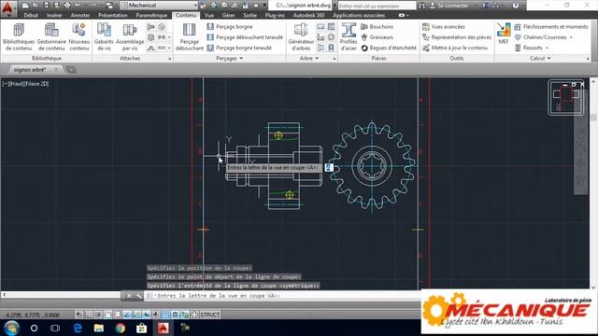Click the search keyword input field
Viewport: 598px width, 336px height.
377,6
